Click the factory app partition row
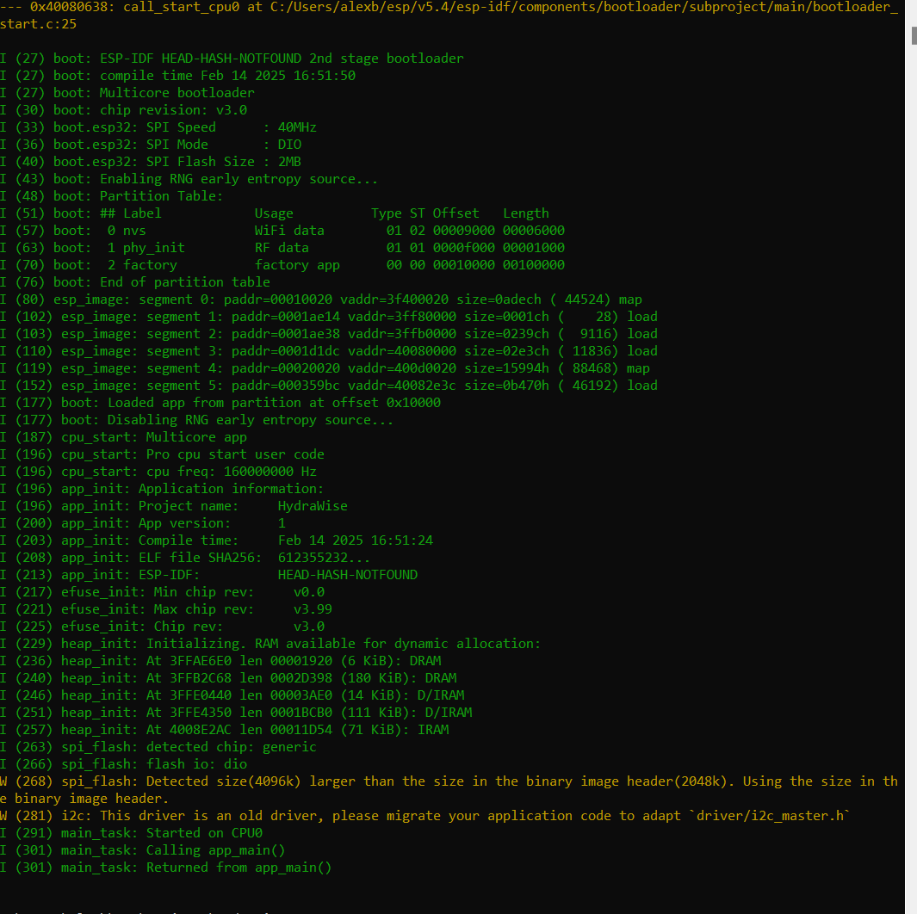Image resolution: width=917 pixels, height=914 pixels. click(284, 265)
